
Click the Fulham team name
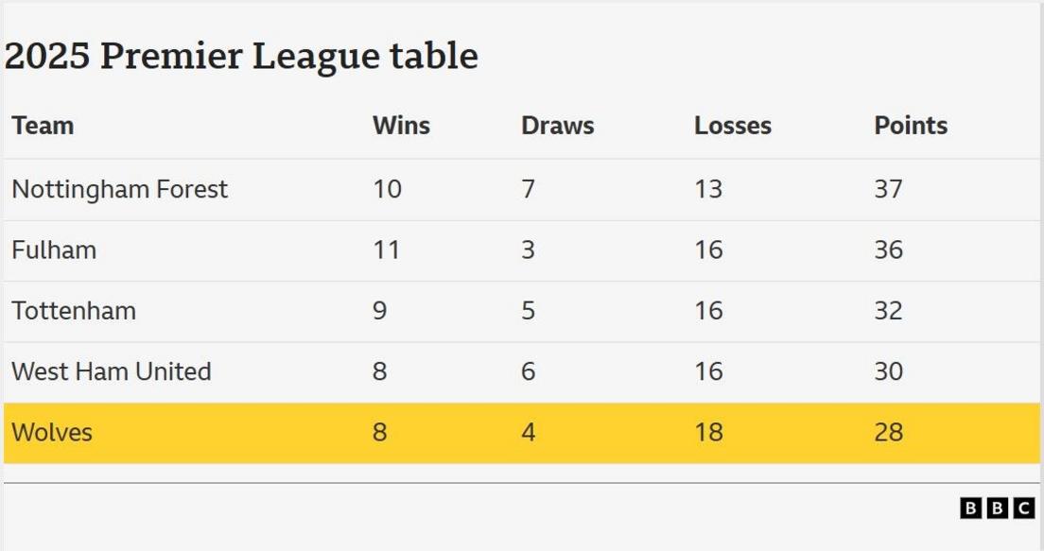54,250
